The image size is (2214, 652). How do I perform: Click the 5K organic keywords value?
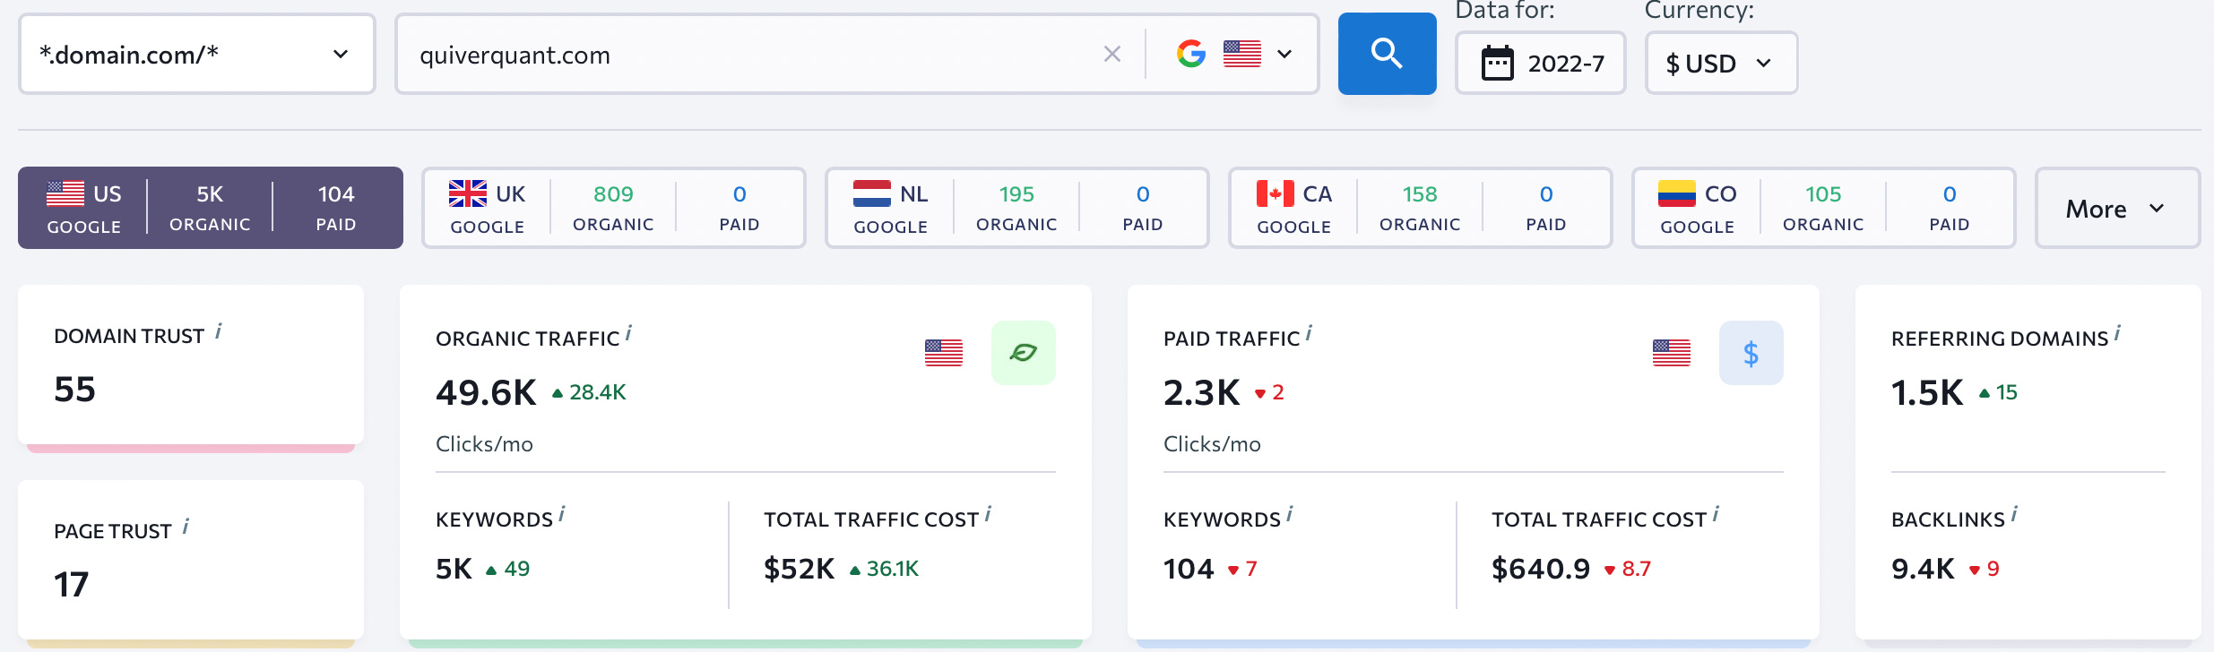pyautogui.click(x=454, y=569)
